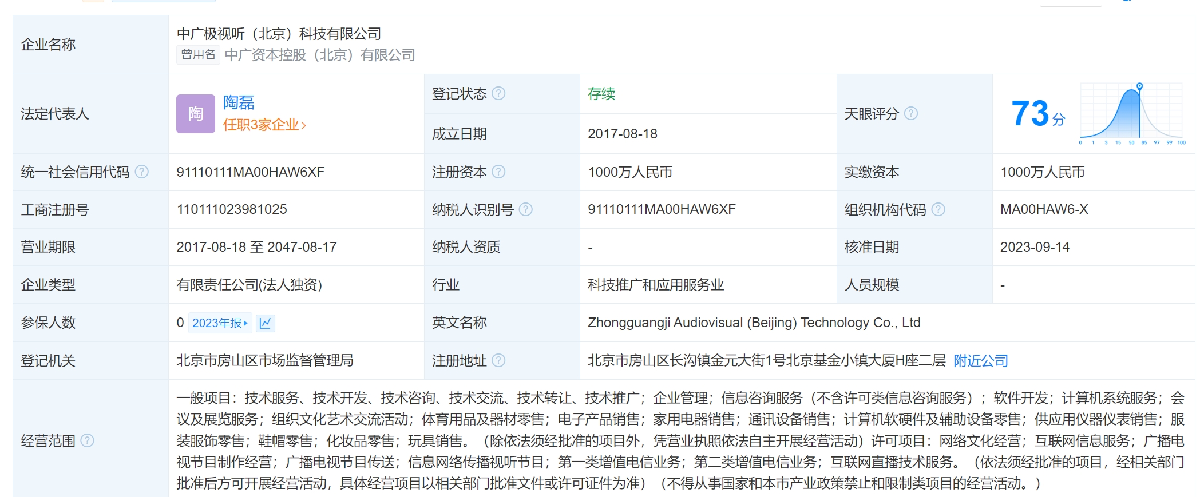Screen dimensions: 1200x497
Task: Select the 经营范围 business scope paragraph
Action: pyautogui.click(x=680, y=440)
